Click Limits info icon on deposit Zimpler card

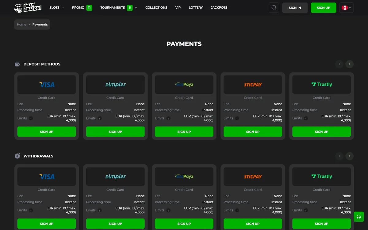click(100, 118)
